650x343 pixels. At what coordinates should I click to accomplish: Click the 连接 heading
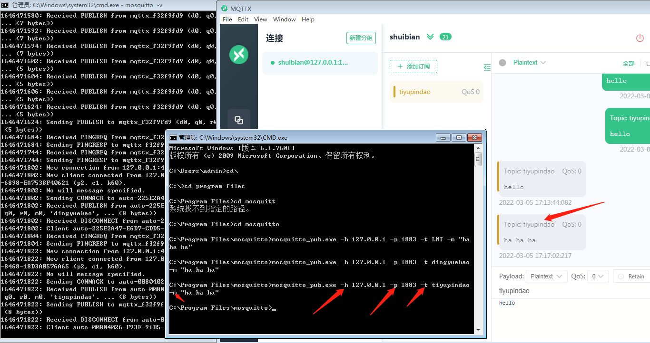275,38
